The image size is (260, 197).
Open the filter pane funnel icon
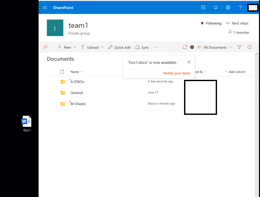point(239,47)
